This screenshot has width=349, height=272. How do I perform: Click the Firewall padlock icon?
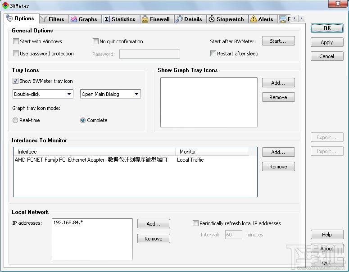[x=145, y=19]
